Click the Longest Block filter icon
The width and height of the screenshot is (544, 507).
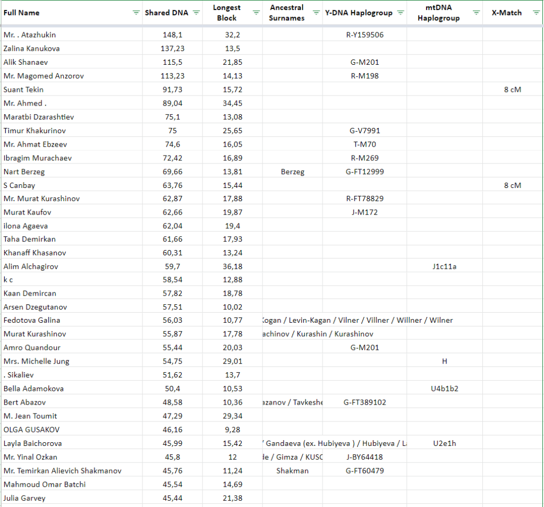[x=256, y=13]
